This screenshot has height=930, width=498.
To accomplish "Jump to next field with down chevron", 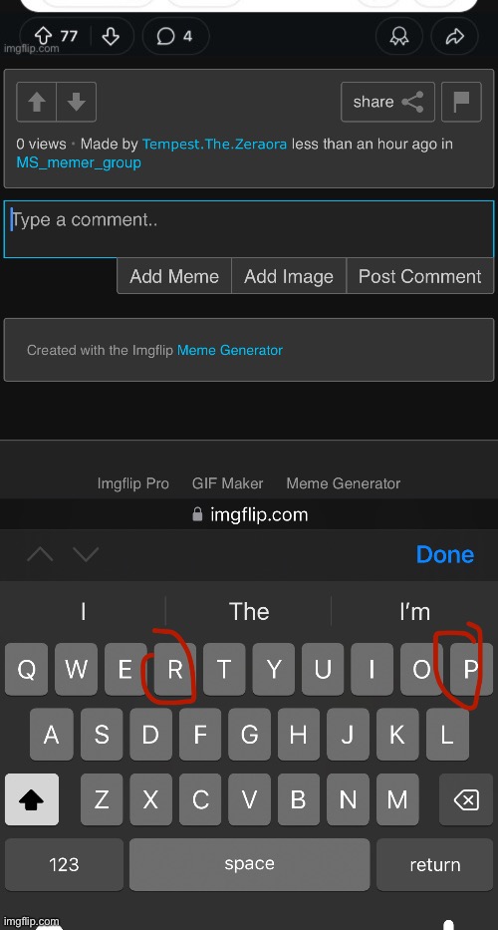I will 86,554.
